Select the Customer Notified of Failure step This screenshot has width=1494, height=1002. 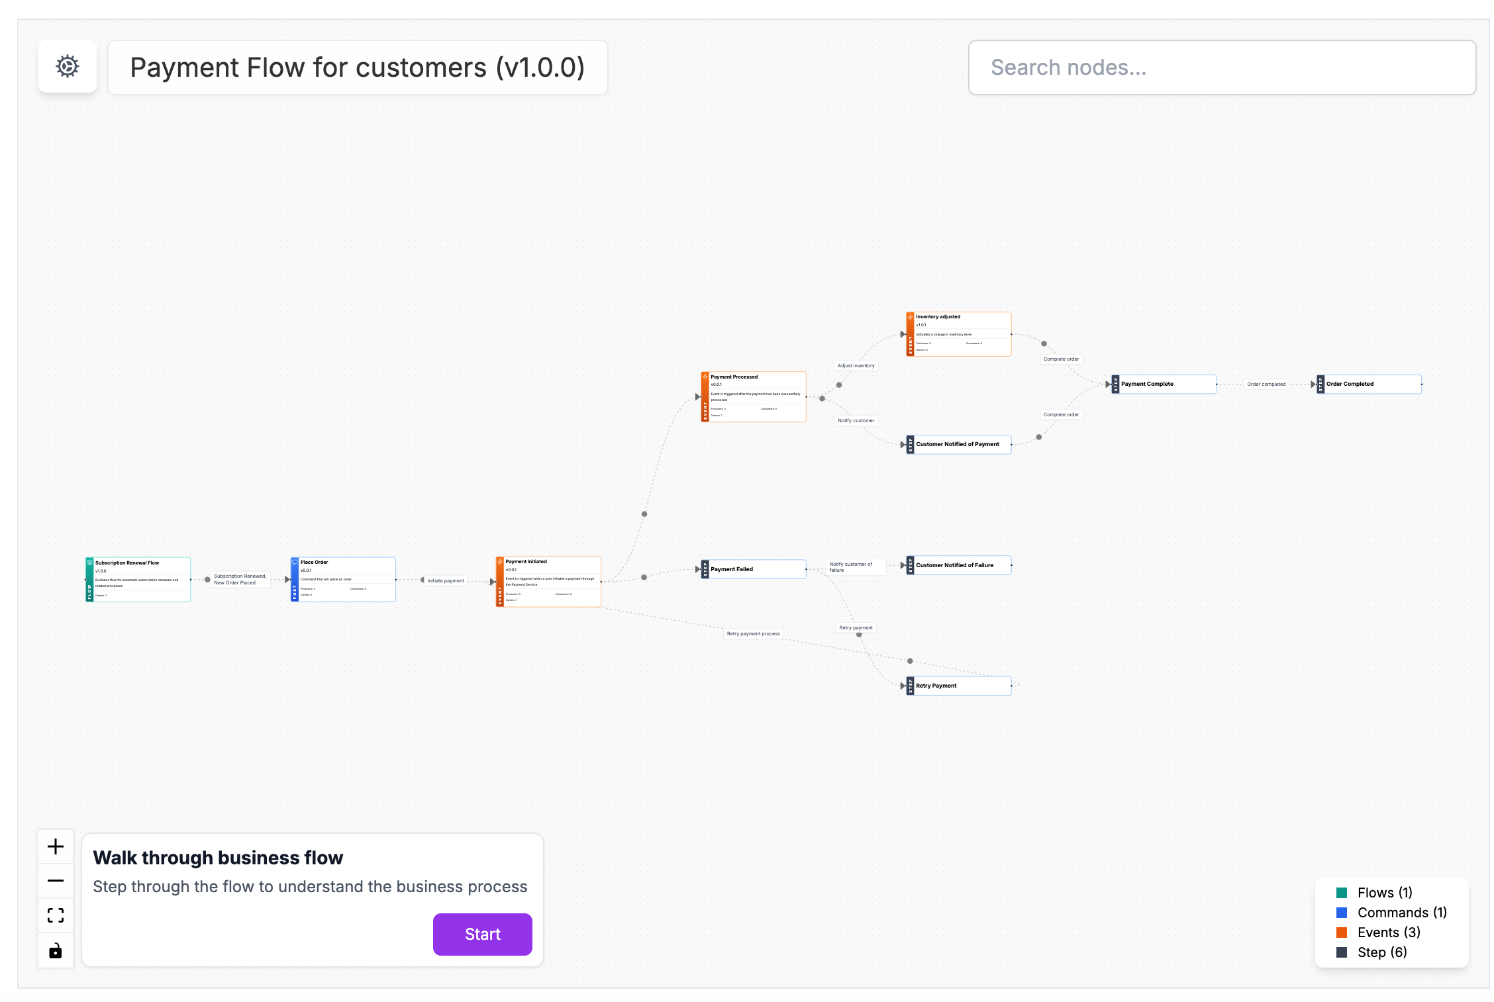point(959,565)
